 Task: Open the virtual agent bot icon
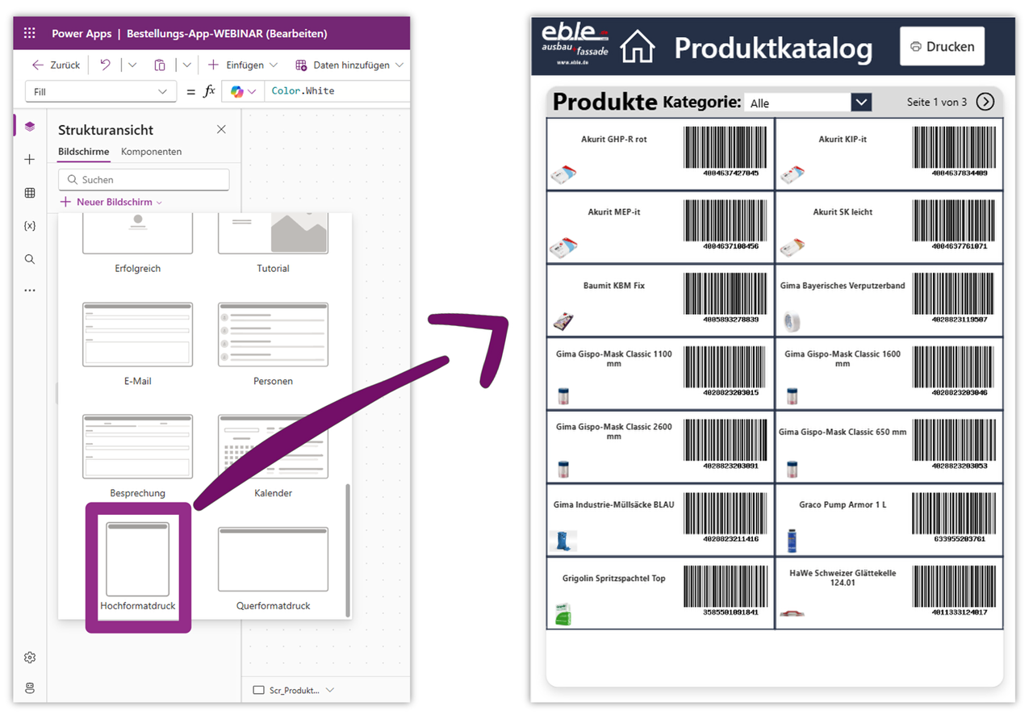pyautogui.click(x=30, y=688)
